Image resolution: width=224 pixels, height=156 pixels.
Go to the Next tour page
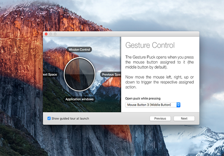pos(184,118)
